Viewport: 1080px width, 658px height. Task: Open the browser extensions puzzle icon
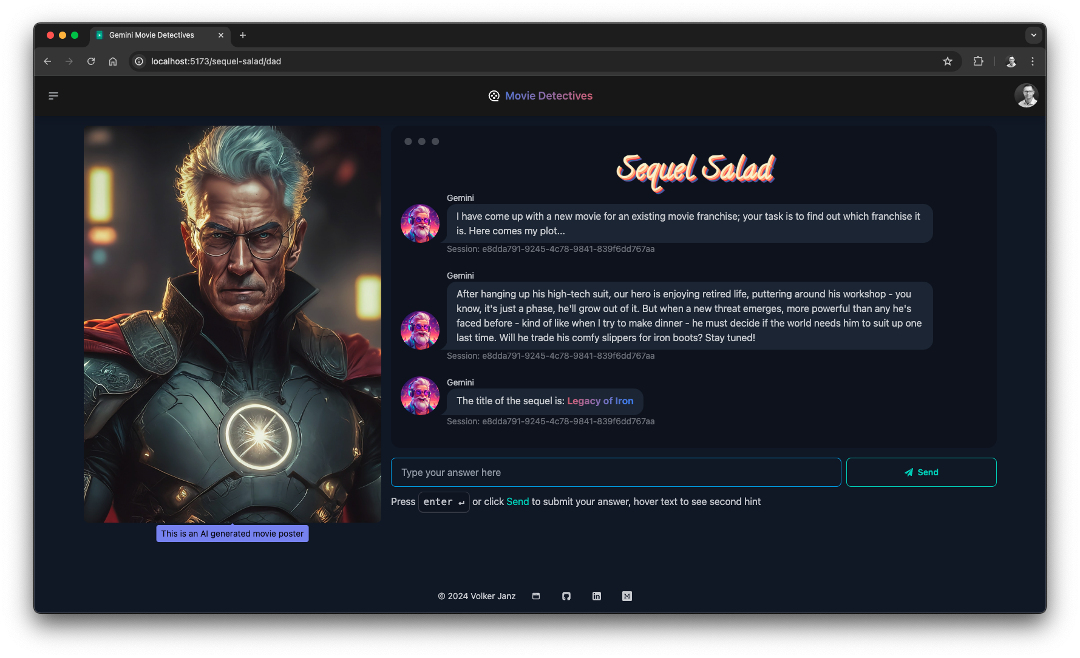[978, 61]
